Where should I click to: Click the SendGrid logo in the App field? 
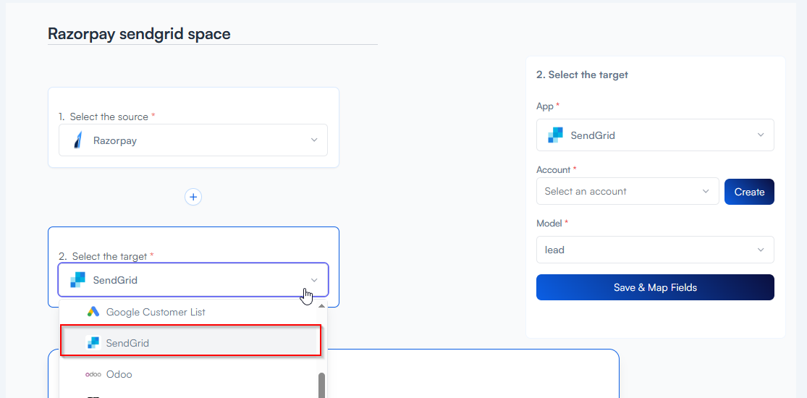click(x=555, y=135)
